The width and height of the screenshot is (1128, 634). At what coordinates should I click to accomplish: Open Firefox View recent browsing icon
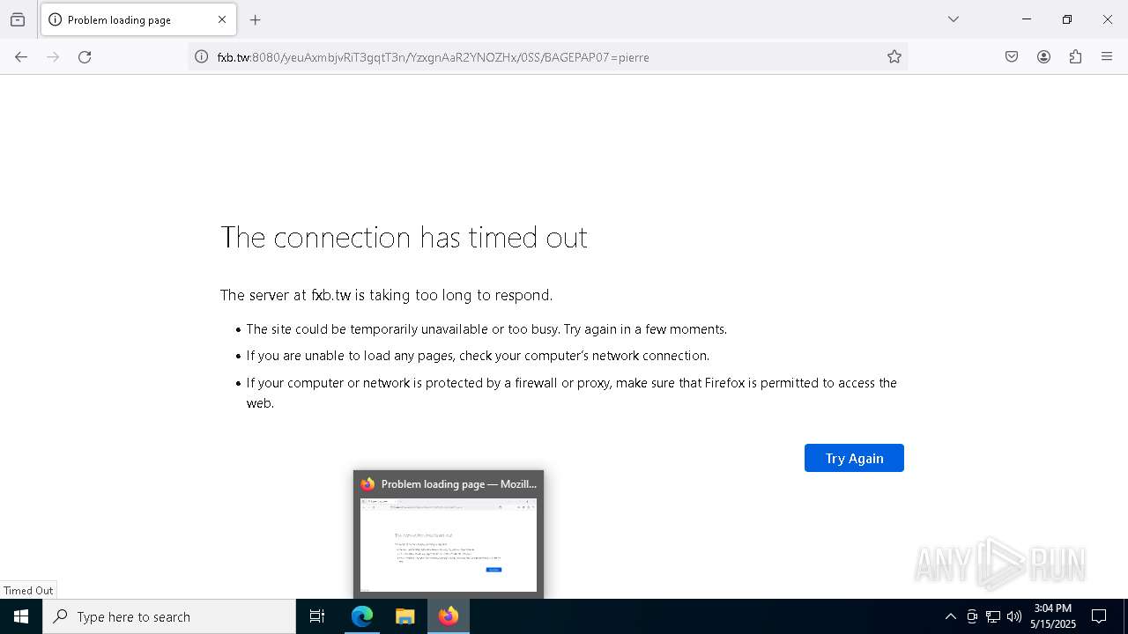tap(18, 19)
